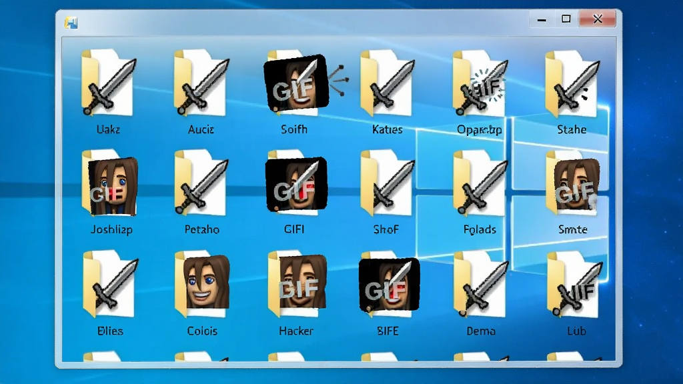Image resolution: width=683 pixels, height=384 pixels.
Task: Click the Folads file name label
Action: (480, 229)
